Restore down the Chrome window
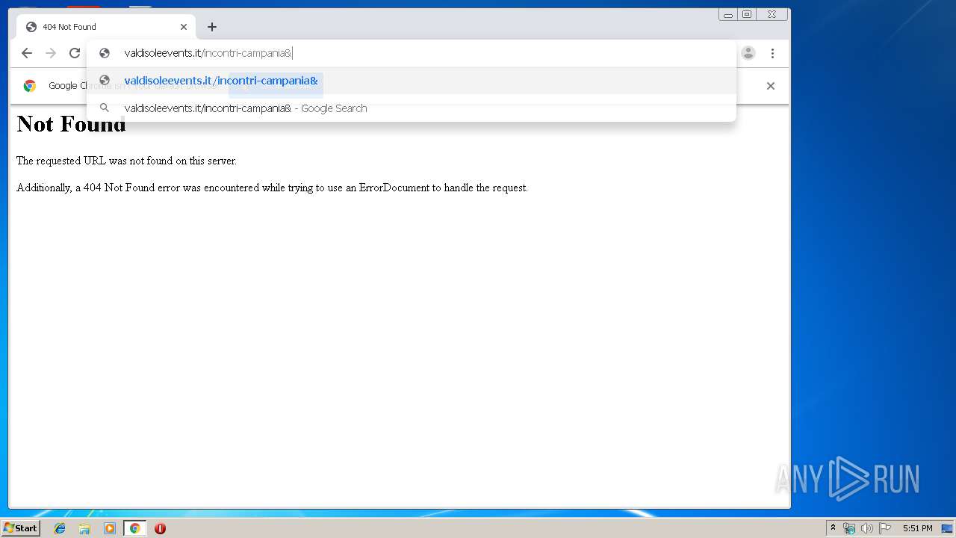Screen dimensions: 956x538 [747, 14]
